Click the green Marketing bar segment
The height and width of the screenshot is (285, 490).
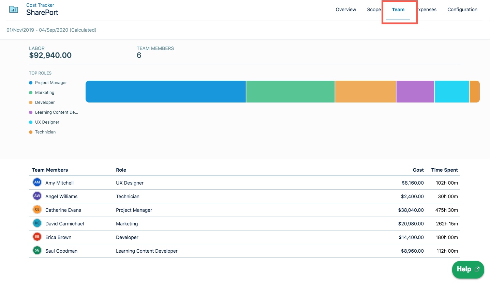point(290,92)
